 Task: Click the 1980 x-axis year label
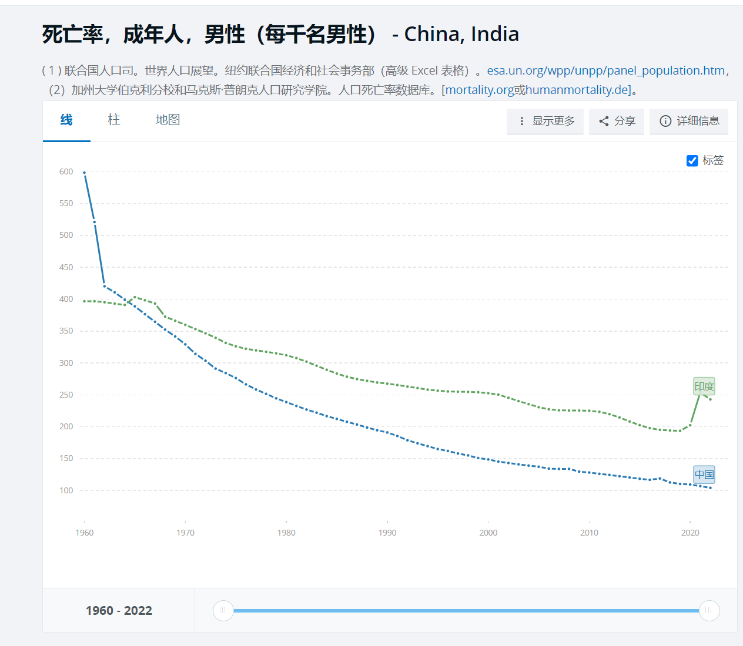286,533
